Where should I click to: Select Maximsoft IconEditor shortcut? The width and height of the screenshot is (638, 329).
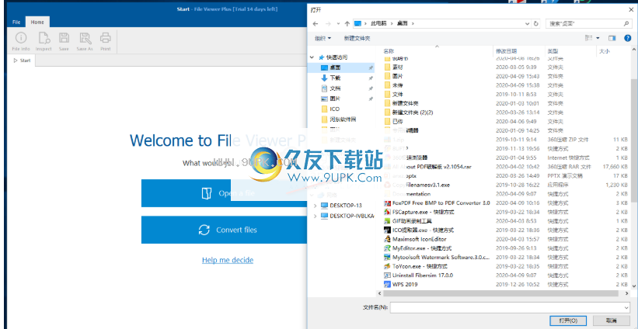416,239
